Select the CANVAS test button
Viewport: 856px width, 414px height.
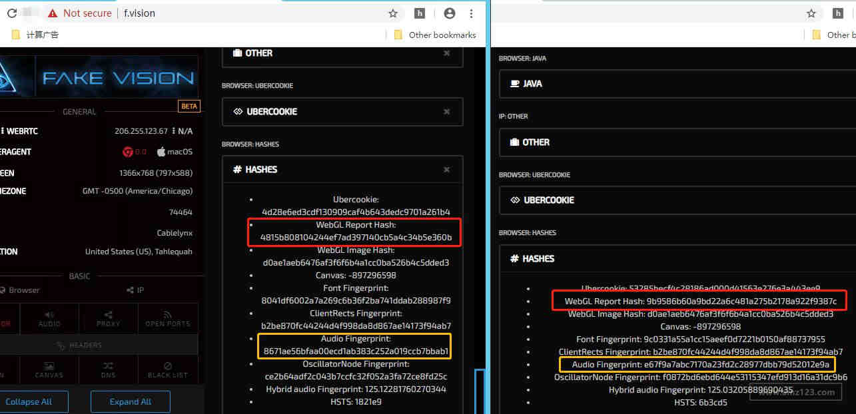49,370
